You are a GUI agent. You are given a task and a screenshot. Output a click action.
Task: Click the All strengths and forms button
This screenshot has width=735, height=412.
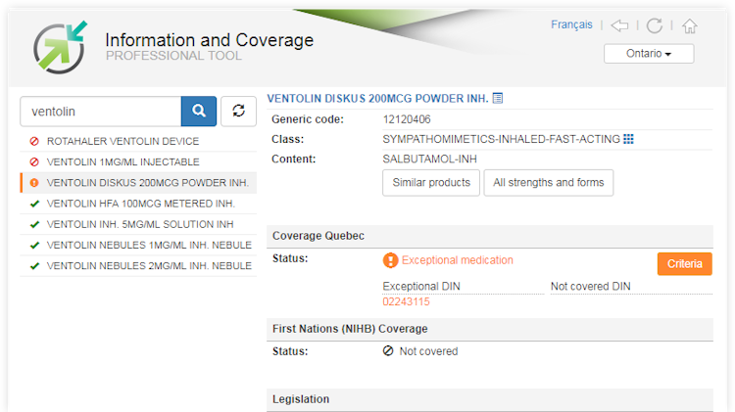click(x=549, y=183)
